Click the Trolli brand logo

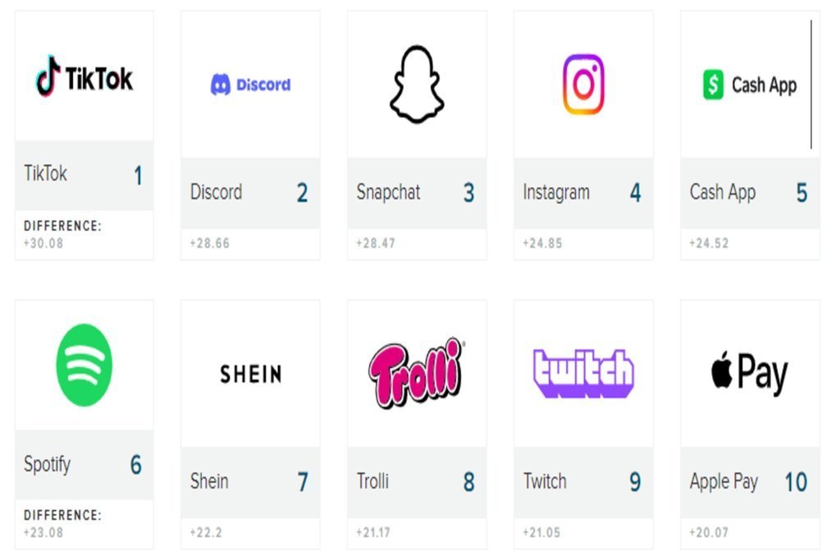[417, 373]
